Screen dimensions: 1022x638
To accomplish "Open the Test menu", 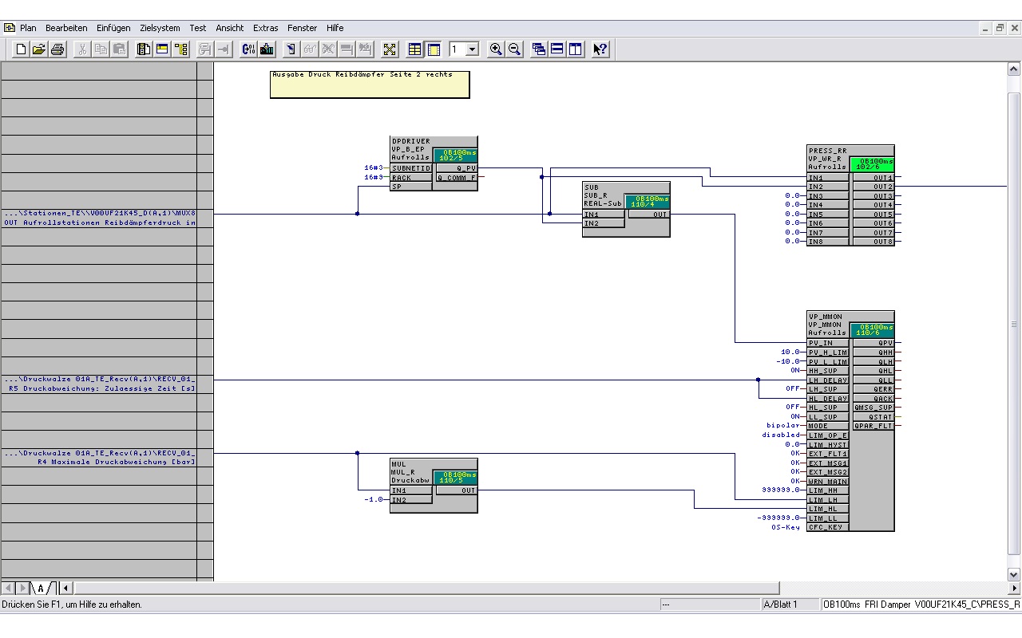I will (x=197, y=28).
